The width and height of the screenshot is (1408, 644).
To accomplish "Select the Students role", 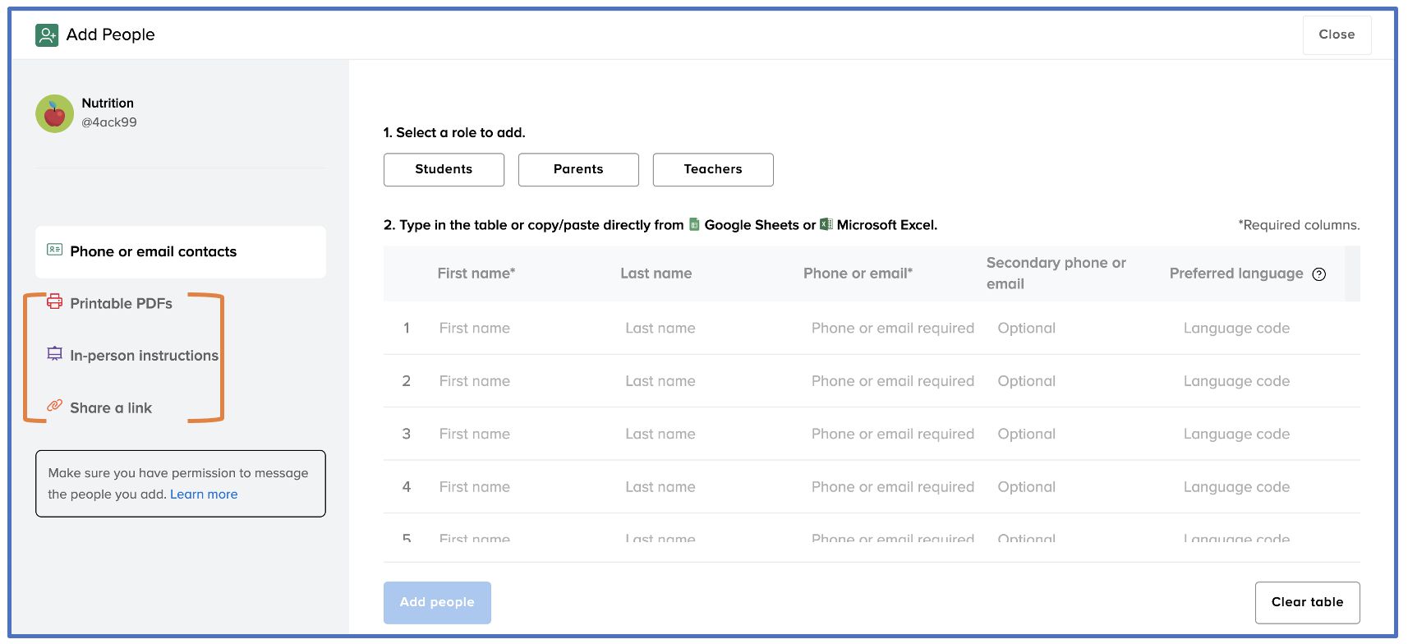I will point(444,169).
